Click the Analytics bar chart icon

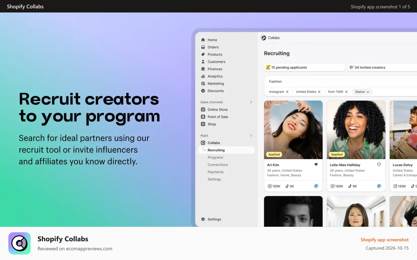coord(203,76)
